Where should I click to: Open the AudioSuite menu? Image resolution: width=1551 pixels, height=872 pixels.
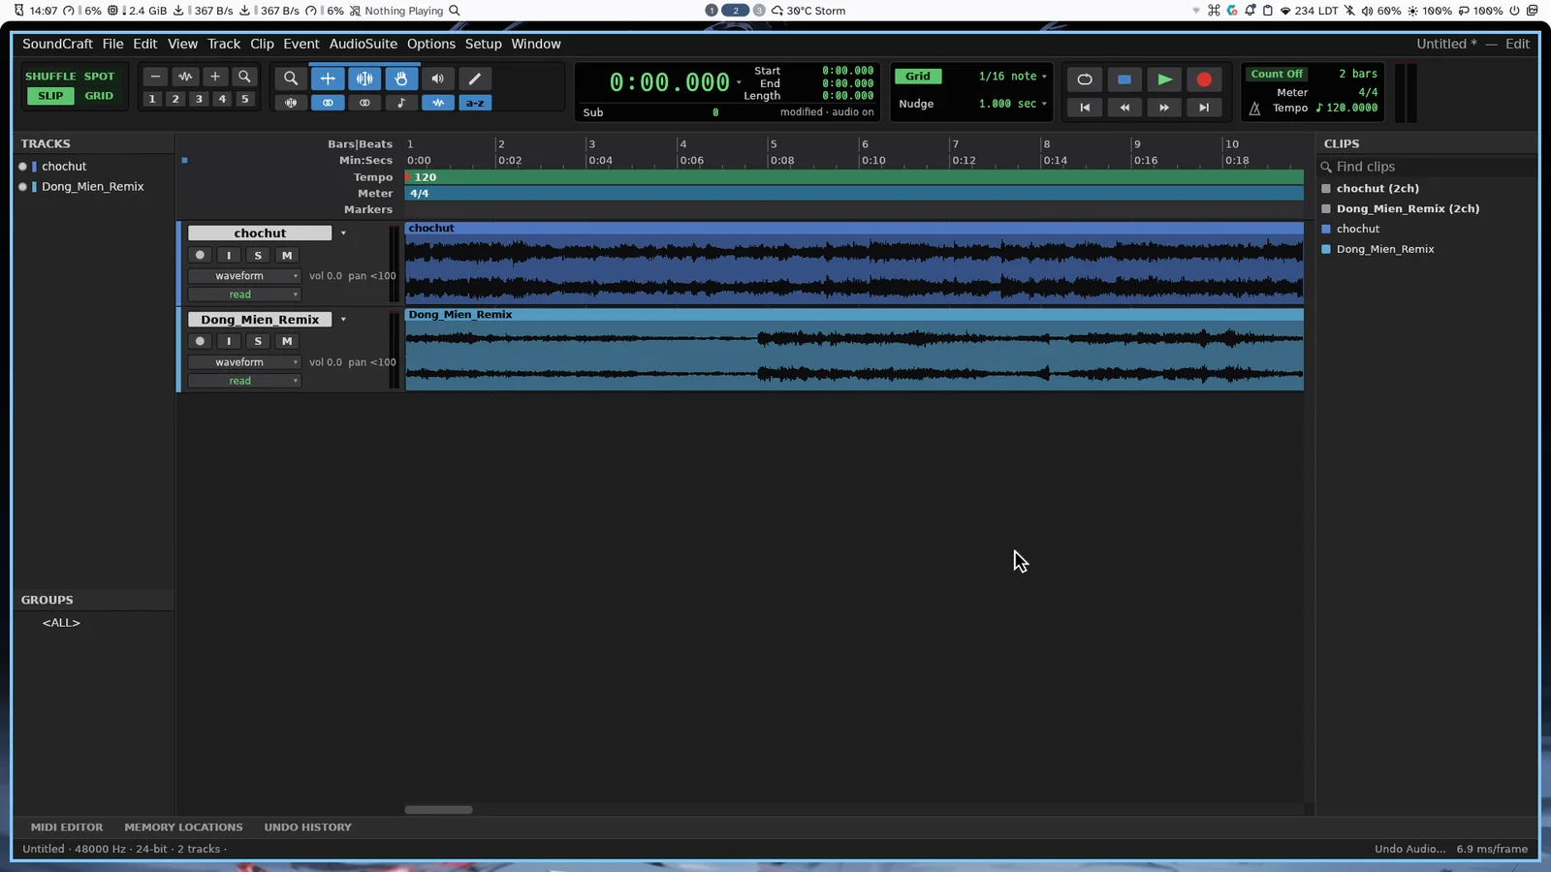point(364,44)
